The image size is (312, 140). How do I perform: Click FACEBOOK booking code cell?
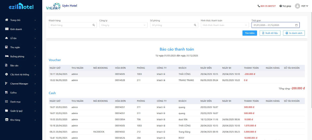coord(99,132)
